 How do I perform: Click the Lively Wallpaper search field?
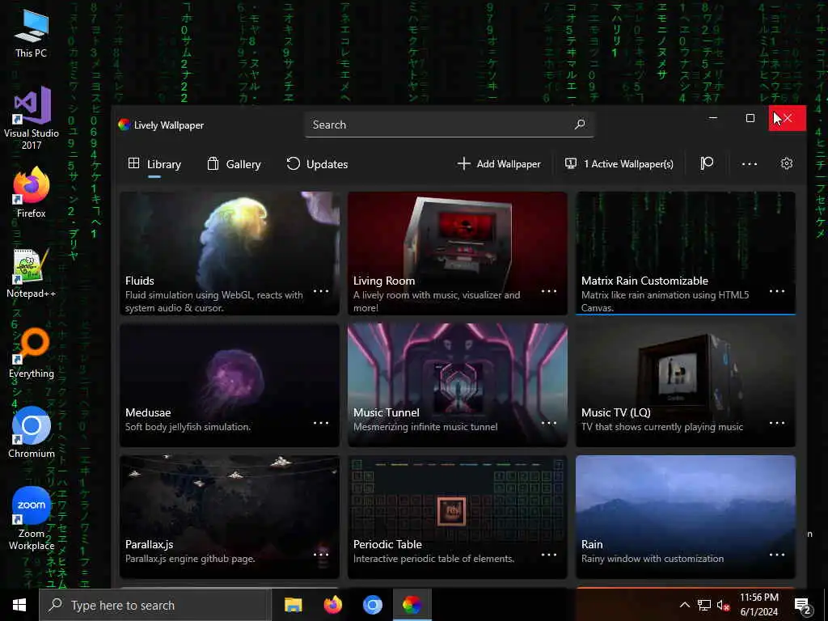(449, 125)
